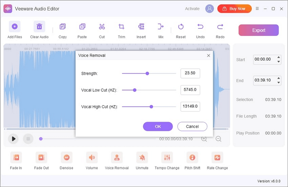Screen dimensions: 288x187
Task: Click the File Length value 03:39.10
Action: click(273, 116)
